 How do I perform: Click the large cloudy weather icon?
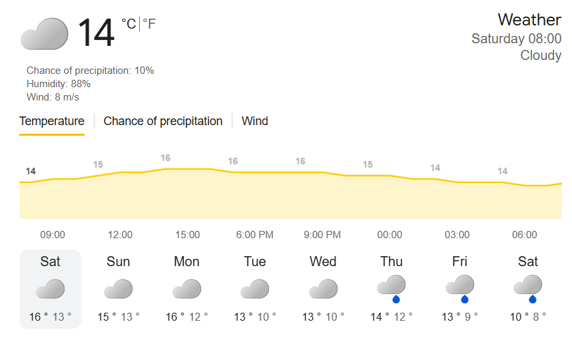coord(44,33)
